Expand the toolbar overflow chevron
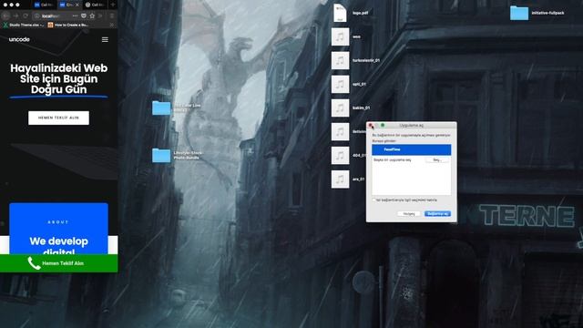 100,16
